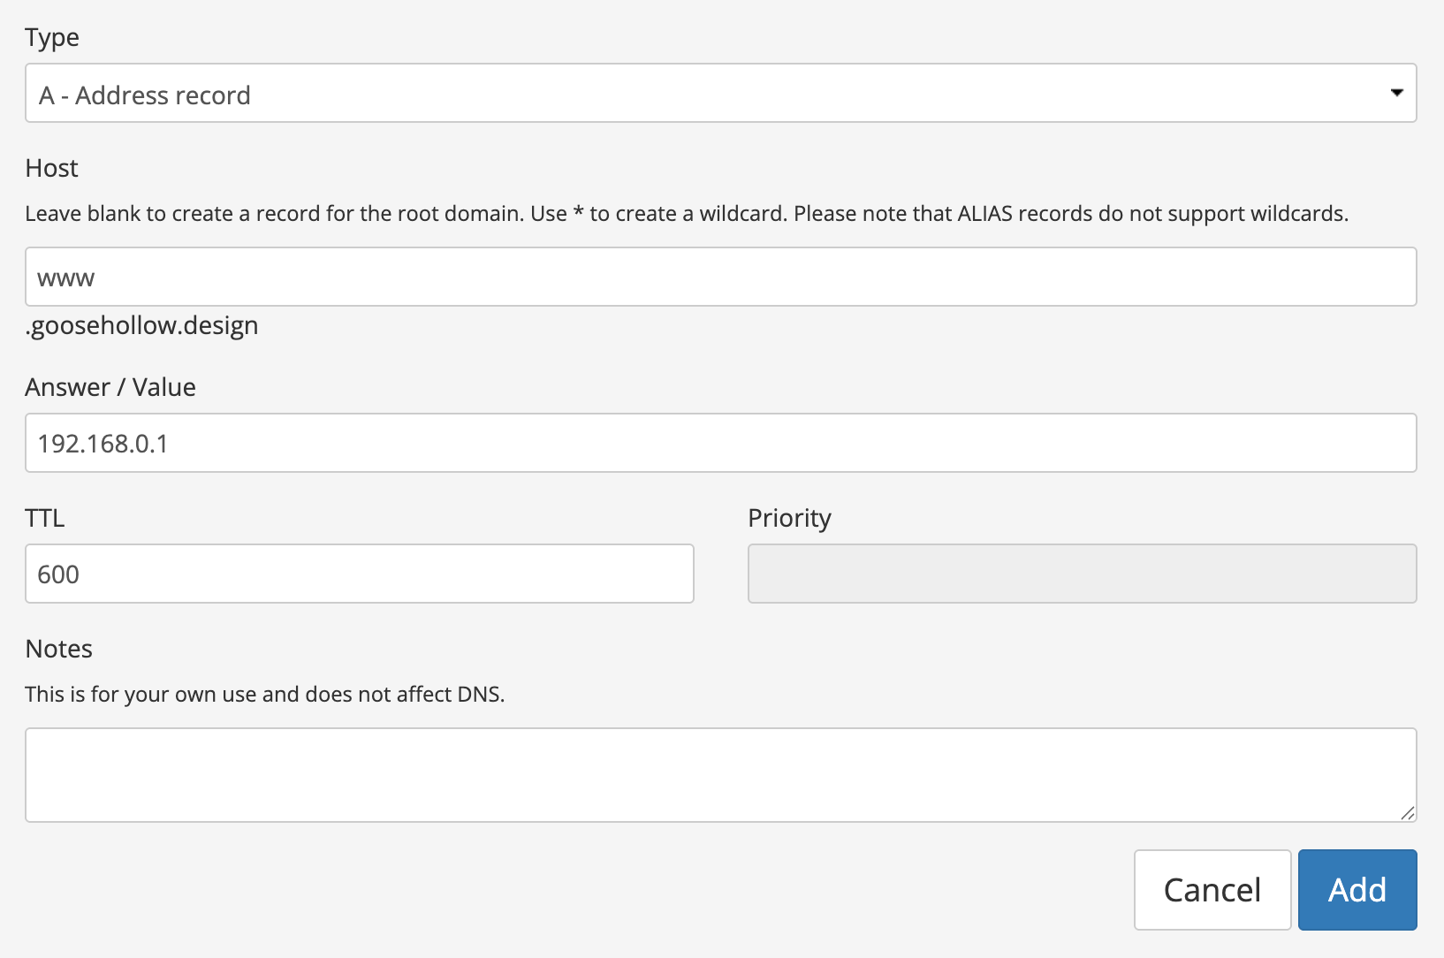This screenshot has height=958, width=1444.
Task: Click the Type field label
Action: click(x=52, y=38)
